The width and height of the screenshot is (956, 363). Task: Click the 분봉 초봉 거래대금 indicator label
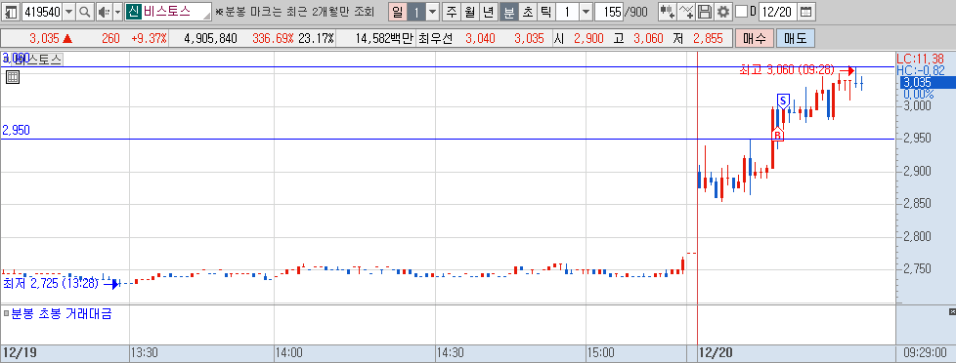62,314
